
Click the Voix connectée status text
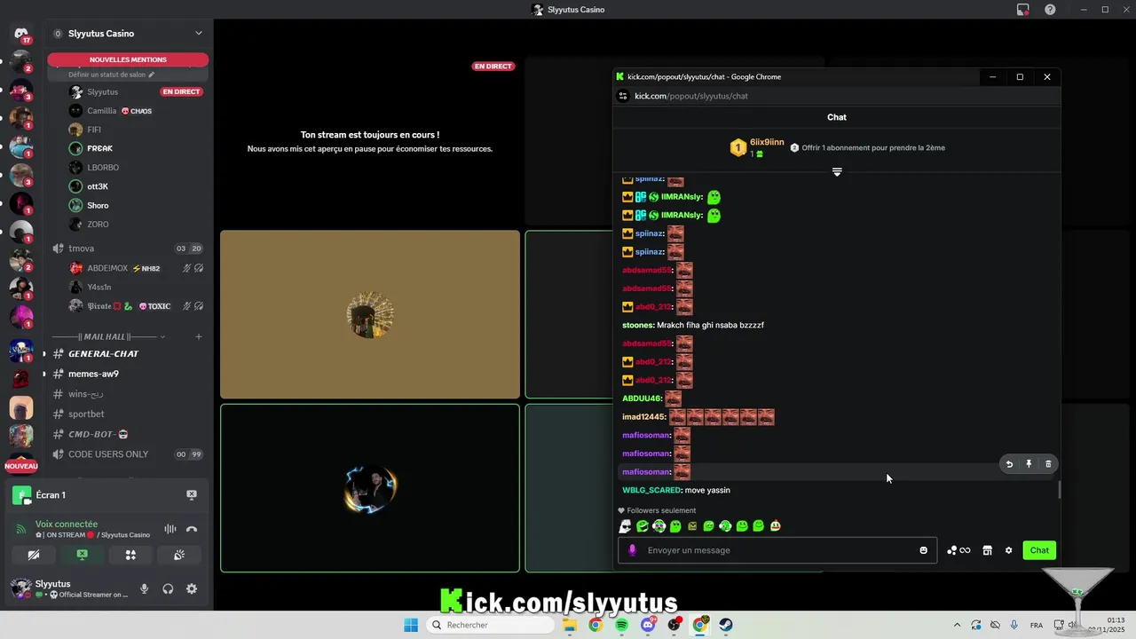(67, 524)
